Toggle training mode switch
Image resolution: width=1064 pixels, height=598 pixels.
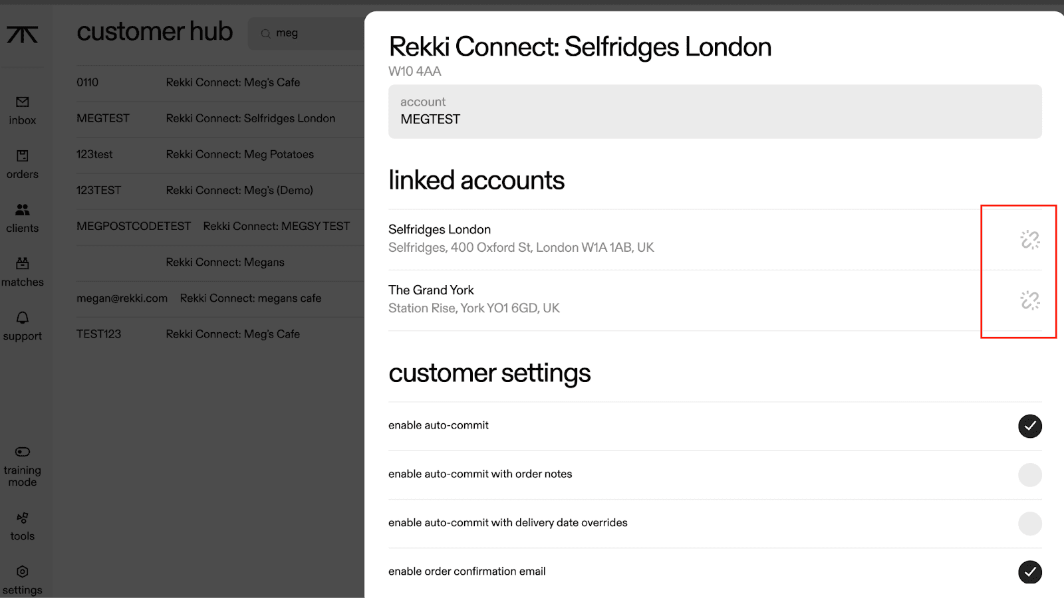tap(23, 452)
